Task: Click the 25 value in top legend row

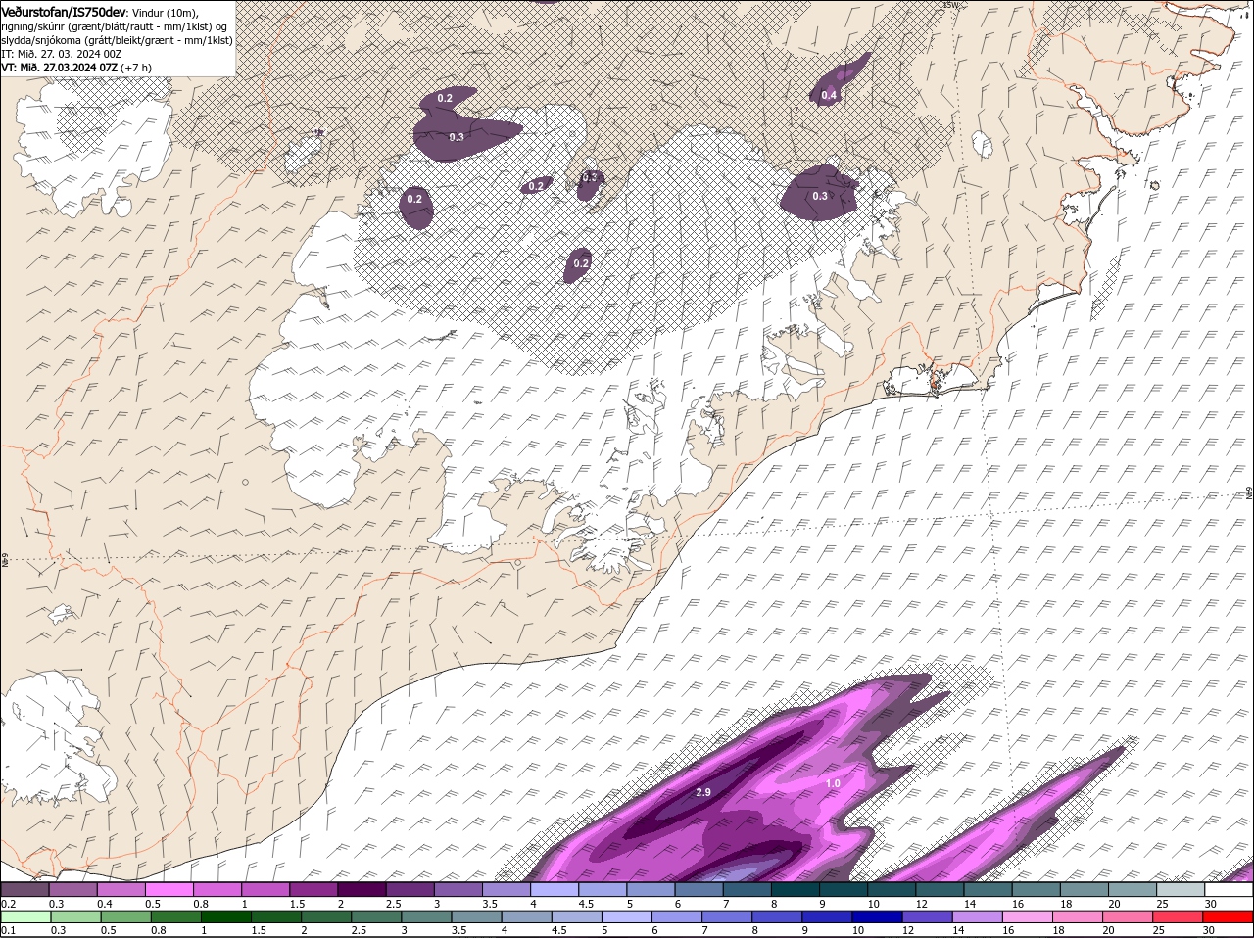Action: [x=1162, y=904]
